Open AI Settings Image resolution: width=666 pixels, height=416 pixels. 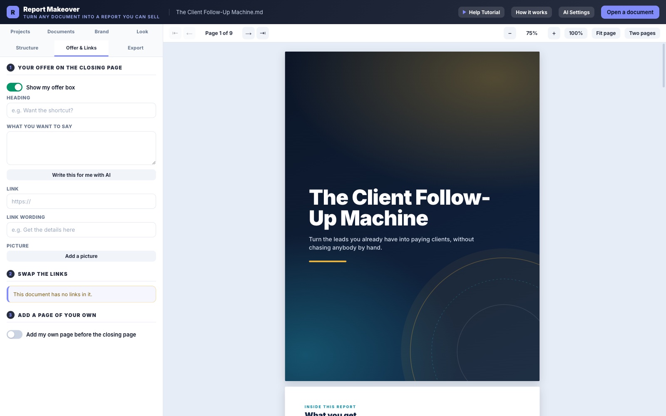coord(577,12)
